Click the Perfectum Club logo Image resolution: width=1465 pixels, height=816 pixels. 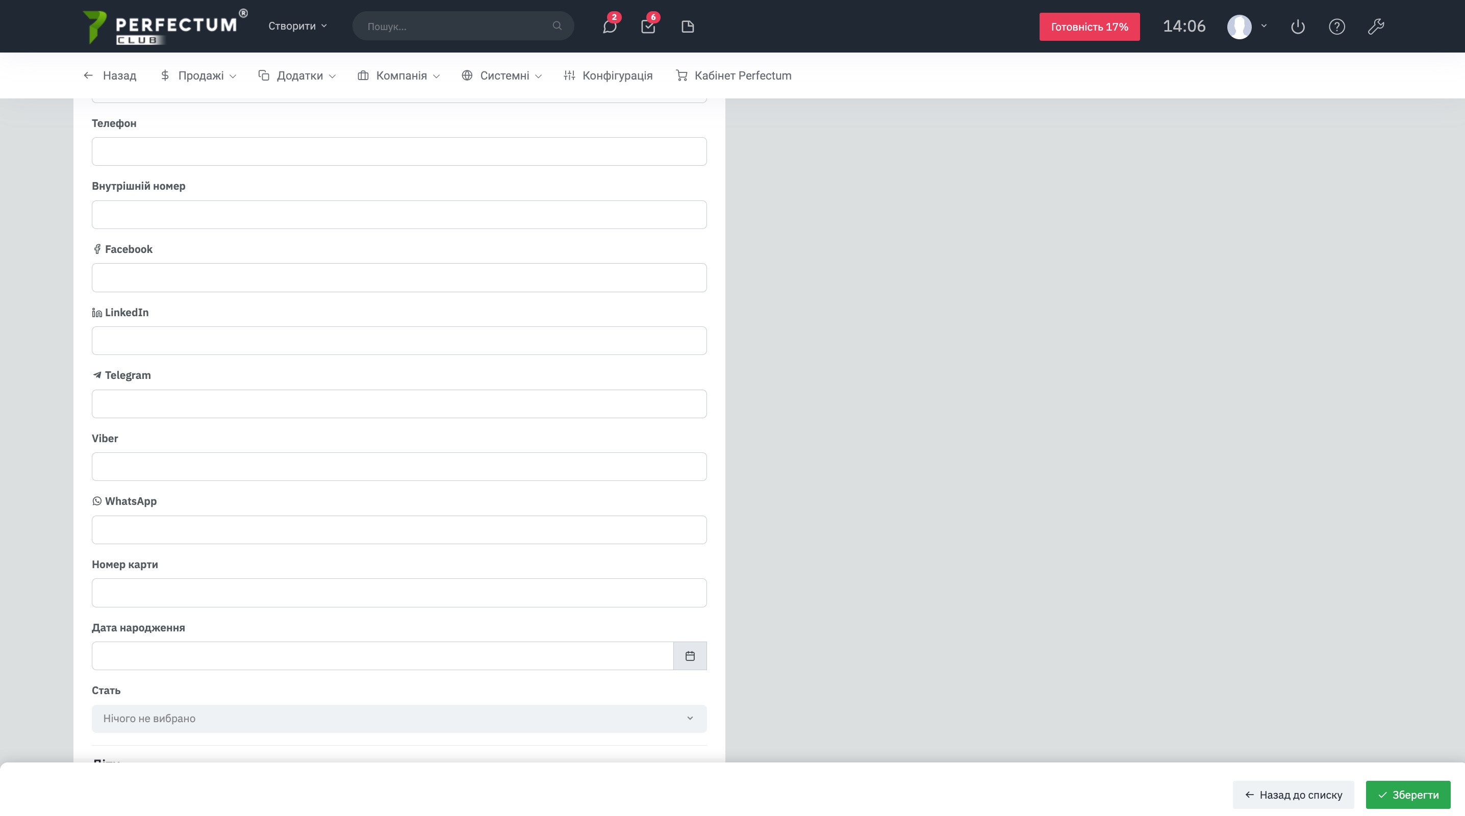(x=164, y=27)
